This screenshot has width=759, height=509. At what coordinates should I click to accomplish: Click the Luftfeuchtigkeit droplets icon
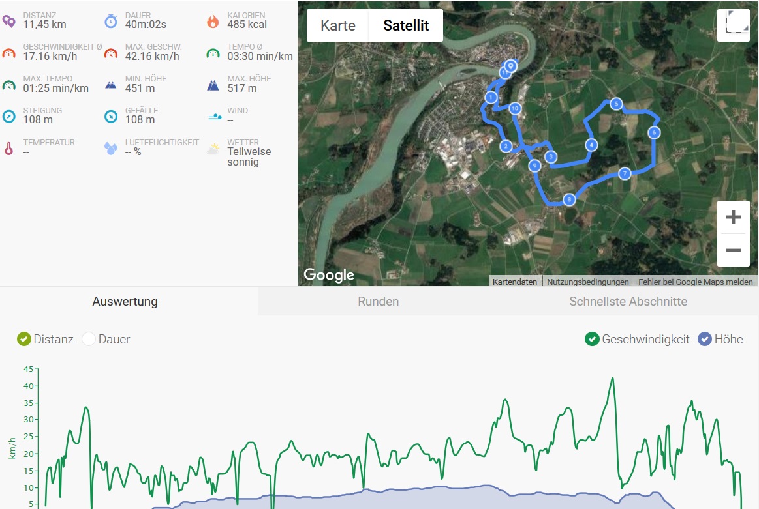(x=111, y=149)
